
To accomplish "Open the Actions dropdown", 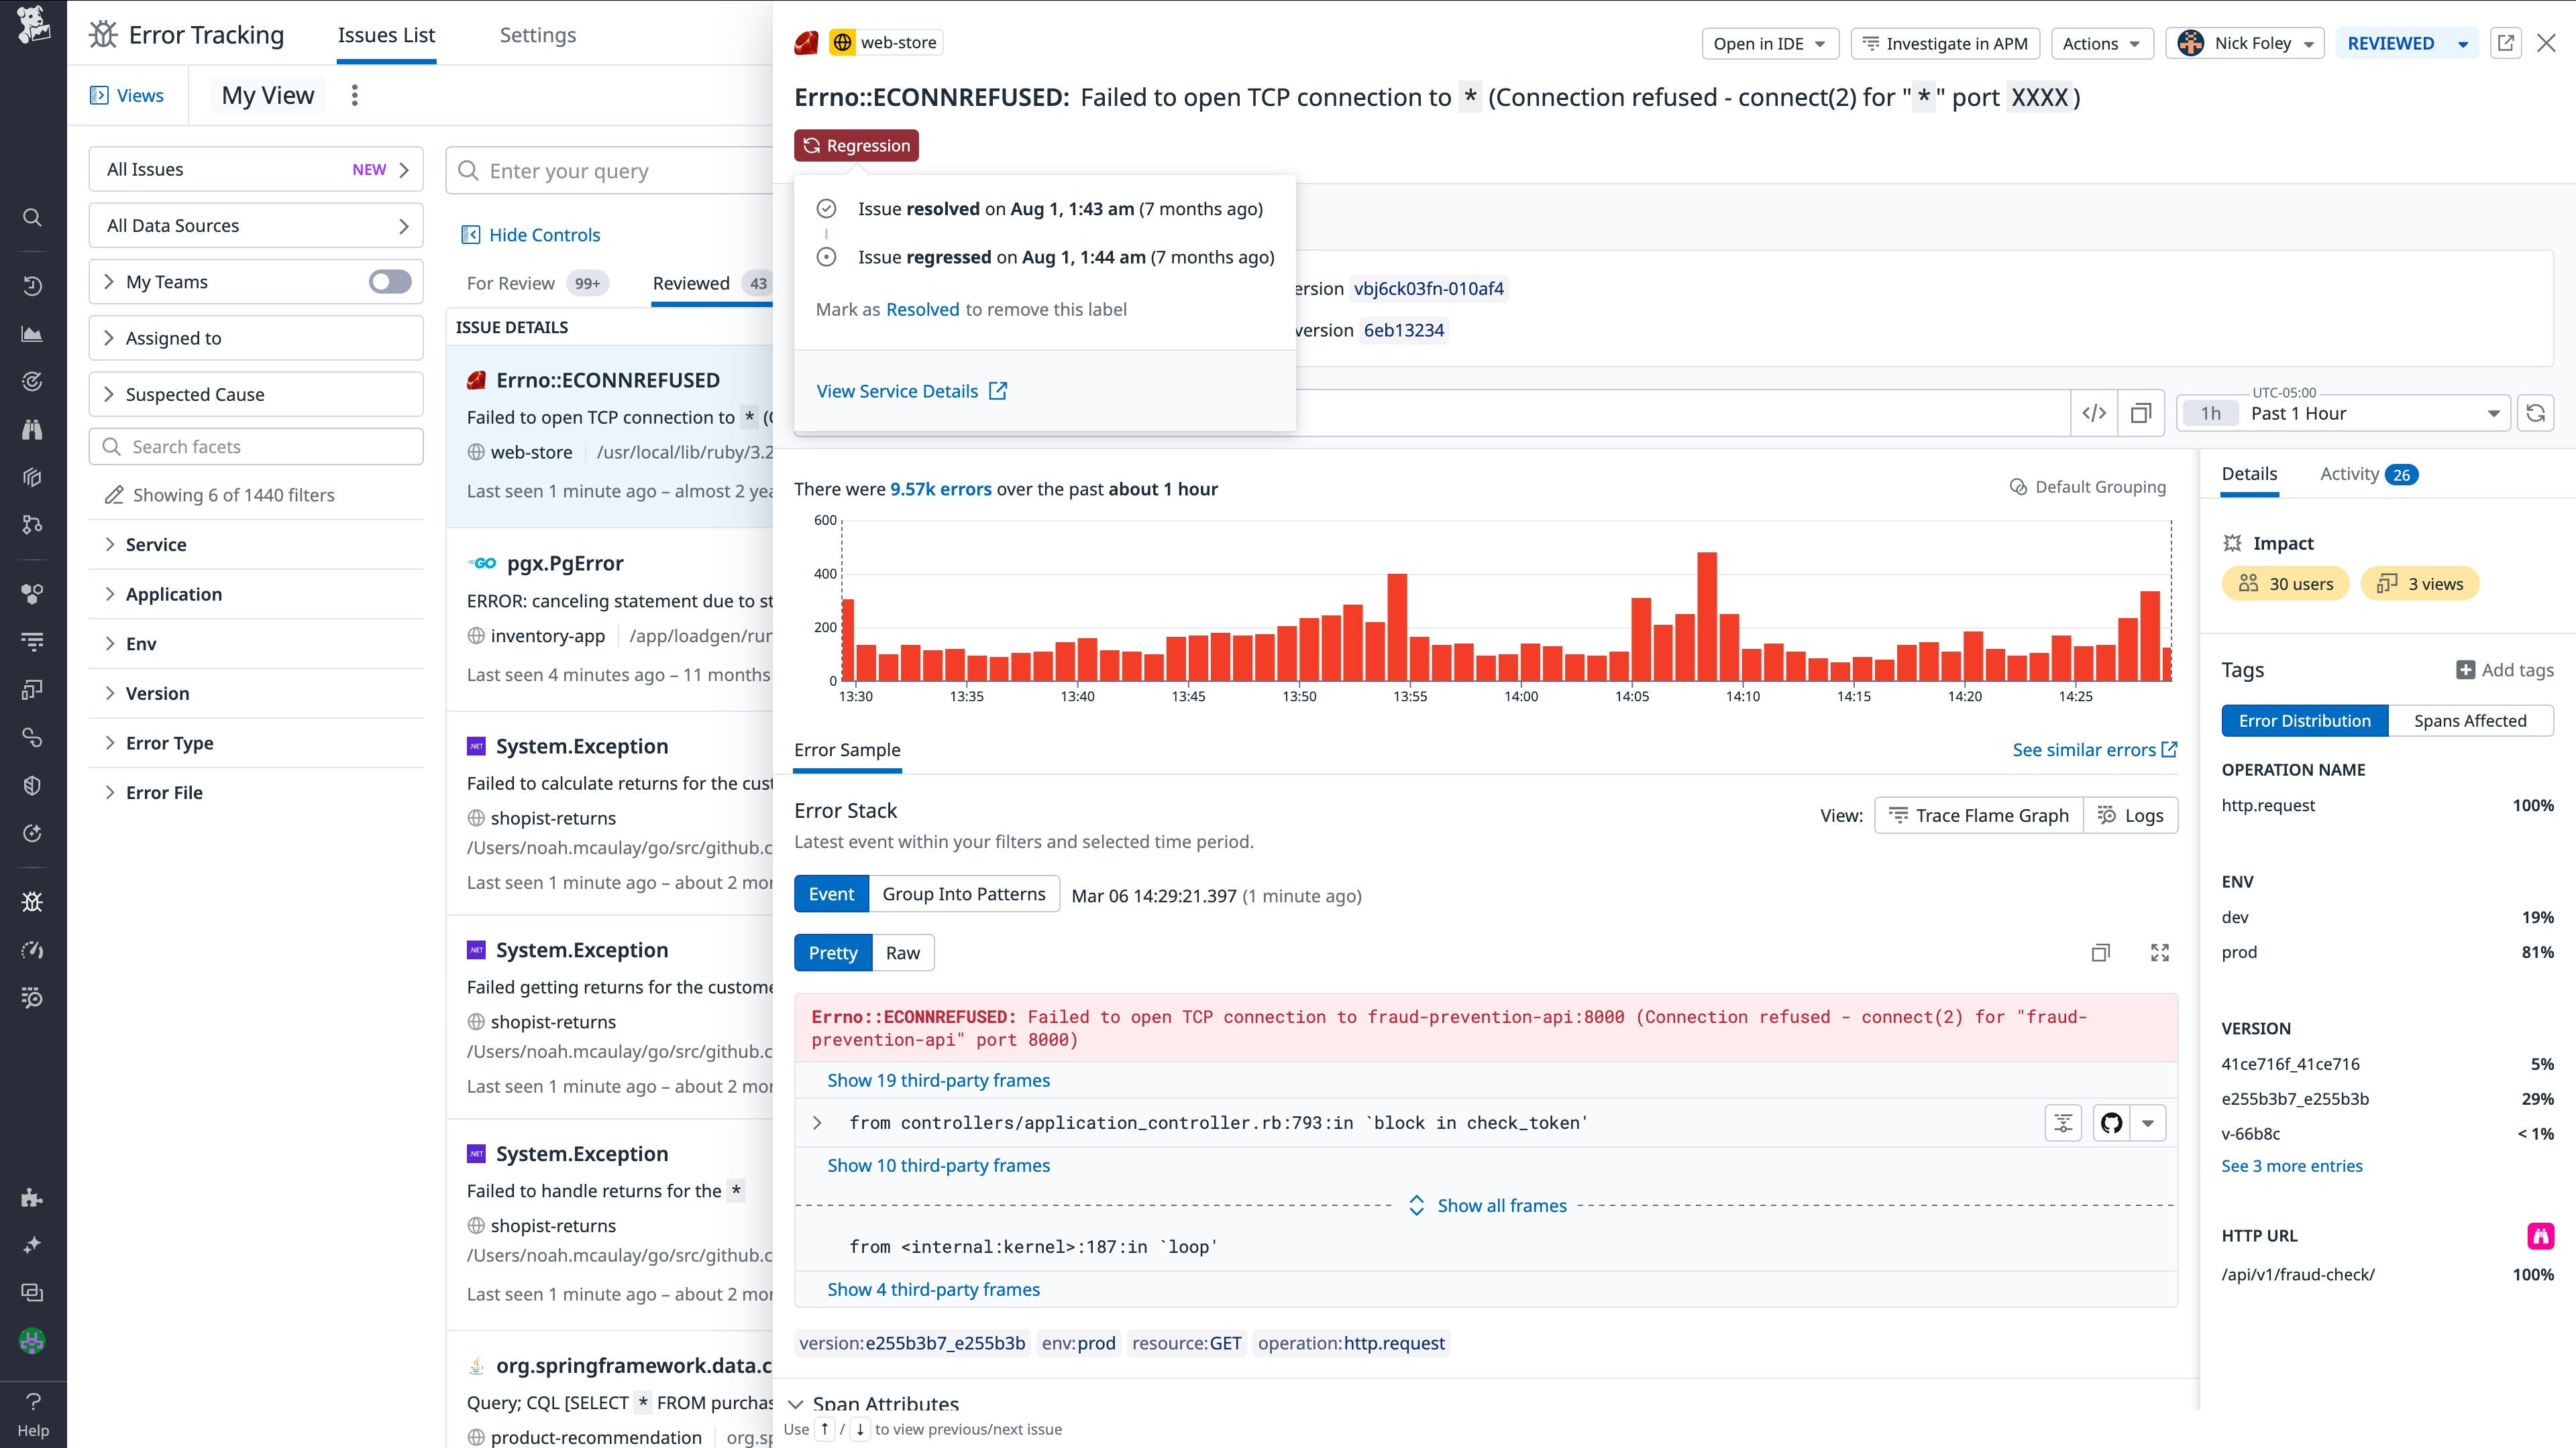I will pyautogui.click(x=2101, y=43).
